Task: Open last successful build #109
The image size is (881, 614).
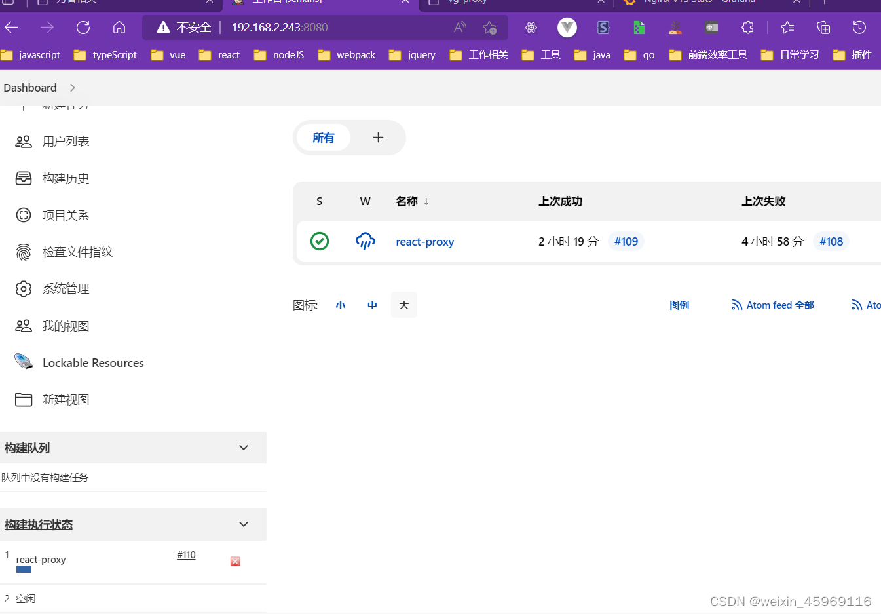Action: point(626,242)
